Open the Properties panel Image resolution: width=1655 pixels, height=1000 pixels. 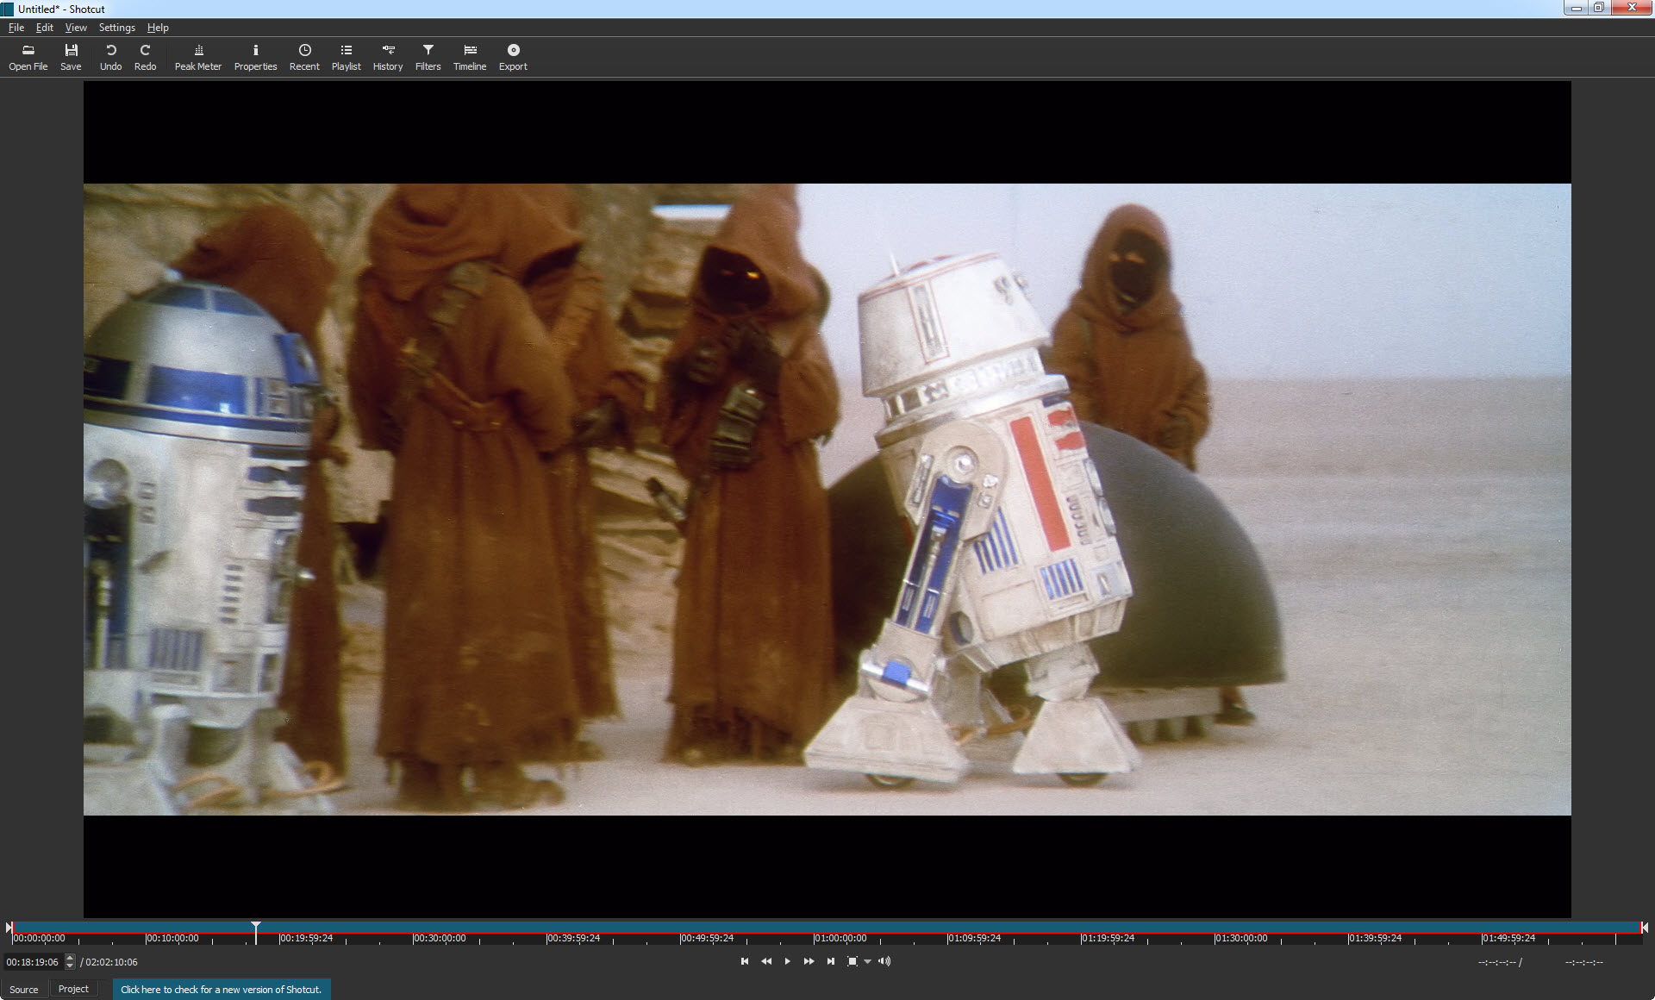pos(255,57)
